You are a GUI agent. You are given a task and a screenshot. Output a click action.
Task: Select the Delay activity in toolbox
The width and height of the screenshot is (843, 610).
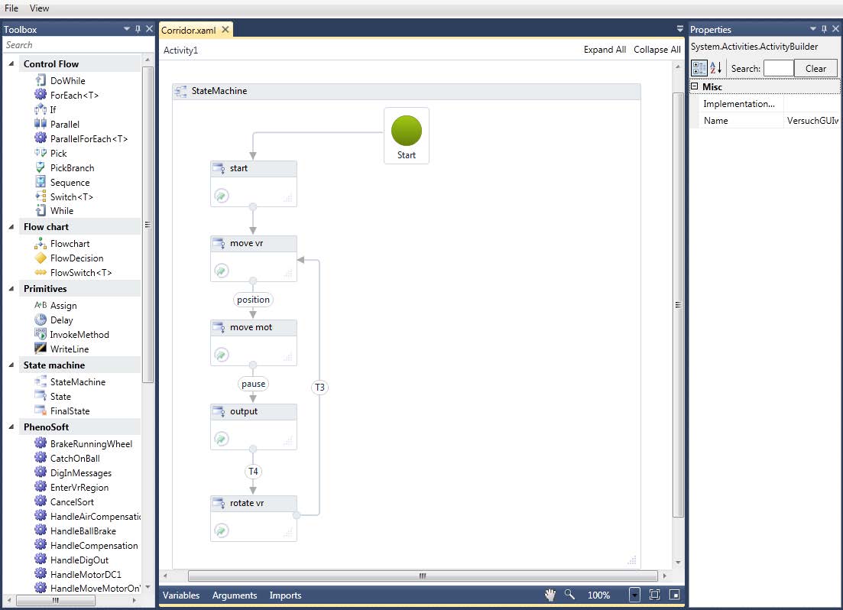coord(61,320)
